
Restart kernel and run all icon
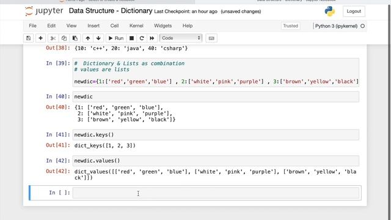pos(152,38)
